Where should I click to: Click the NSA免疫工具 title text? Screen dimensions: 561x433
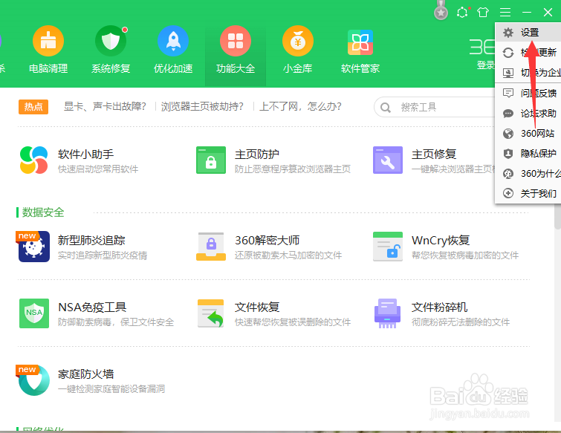point(92,307)
